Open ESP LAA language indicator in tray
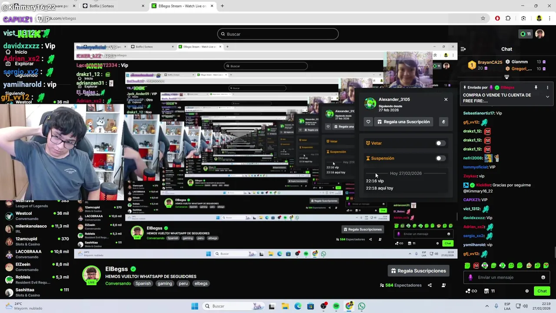This screenshot has height=313, width=556. click(x=507, y=306)
